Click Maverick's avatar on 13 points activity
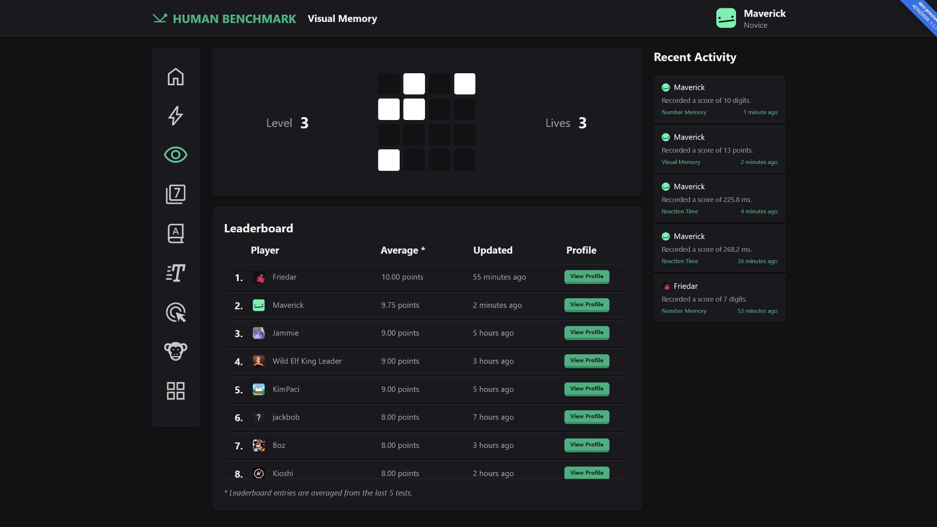Viewport: 937px width, 527px height. tap(666, 137)
